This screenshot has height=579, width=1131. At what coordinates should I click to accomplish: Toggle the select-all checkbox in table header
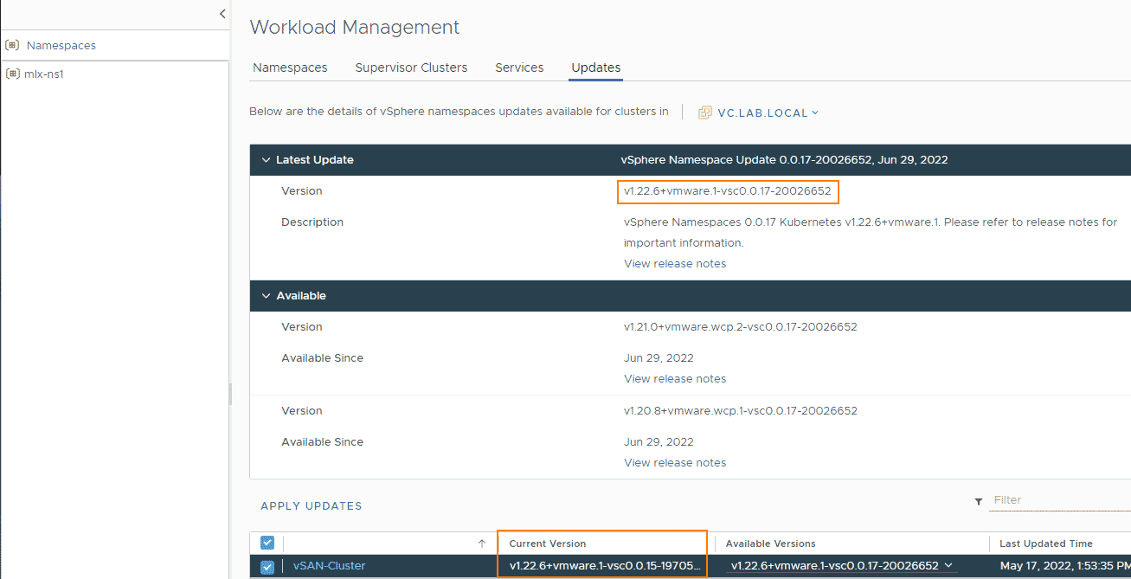point(267,543)
